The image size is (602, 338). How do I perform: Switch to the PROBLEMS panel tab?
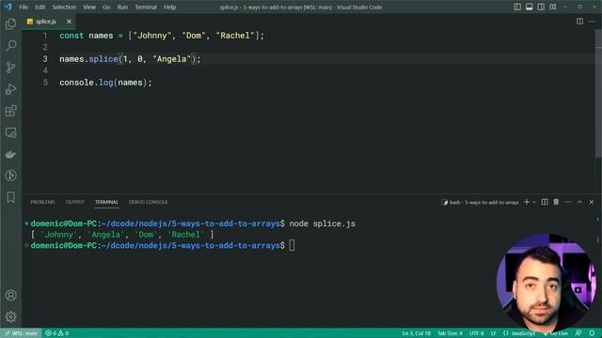pos(42,202)
